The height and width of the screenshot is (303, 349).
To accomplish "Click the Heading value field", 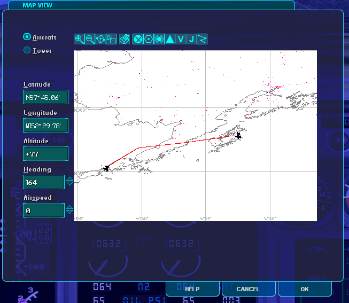I will point(44,182).
